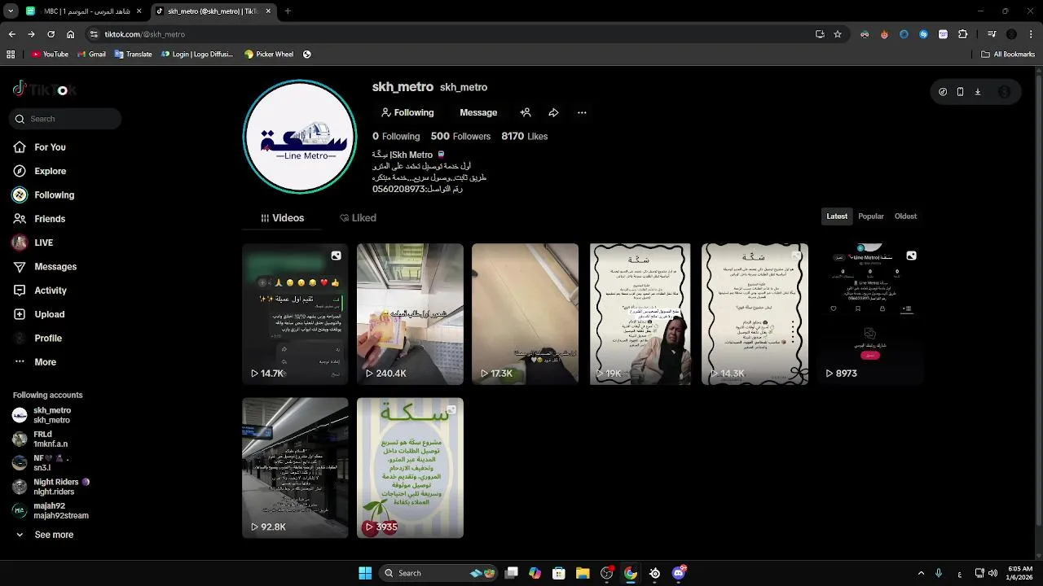Click the skh_metro profile picture
This screenshot has width=1043, height=586.
(x=300, y=137)
